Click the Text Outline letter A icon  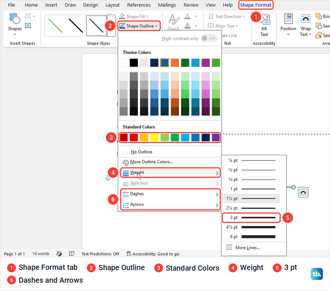[x=188, y=26]
